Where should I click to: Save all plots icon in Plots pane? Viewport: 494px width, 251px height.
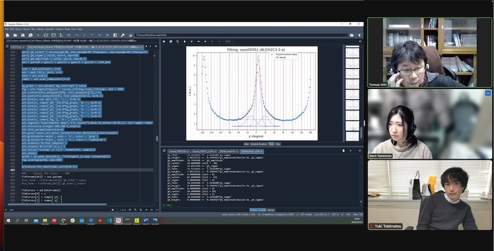point(171,41)
